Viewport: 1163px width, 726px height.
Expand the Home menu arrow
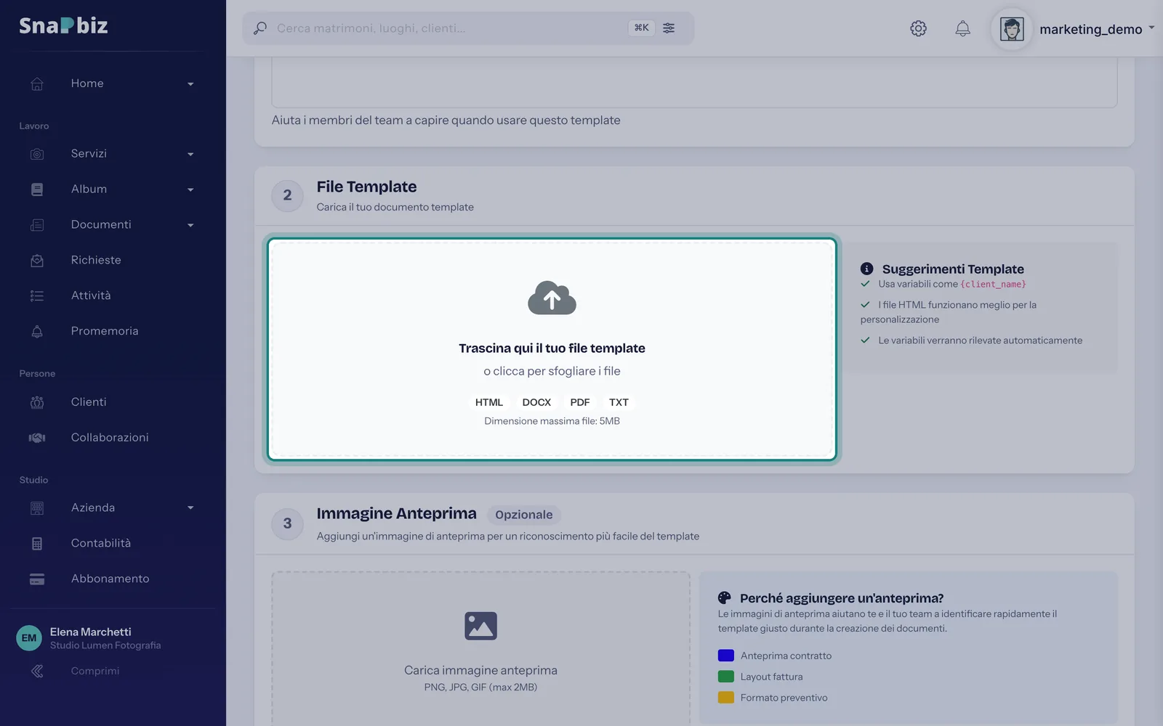[190, 84]
